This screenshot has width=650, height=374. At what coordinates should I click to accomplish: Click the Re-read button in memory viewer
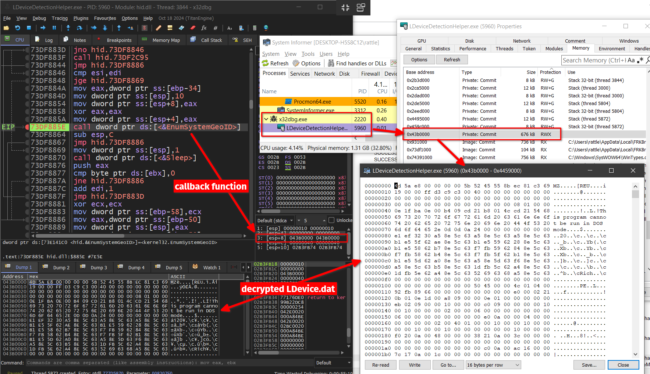click(x=381, y=365)
